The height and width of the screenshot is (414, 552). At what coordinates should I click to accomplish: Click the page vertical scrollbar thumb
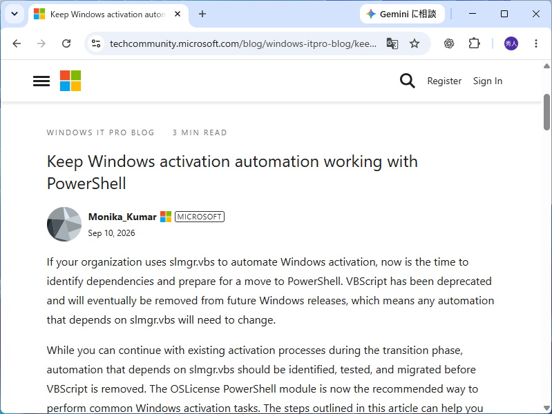[x=546, y=112]
